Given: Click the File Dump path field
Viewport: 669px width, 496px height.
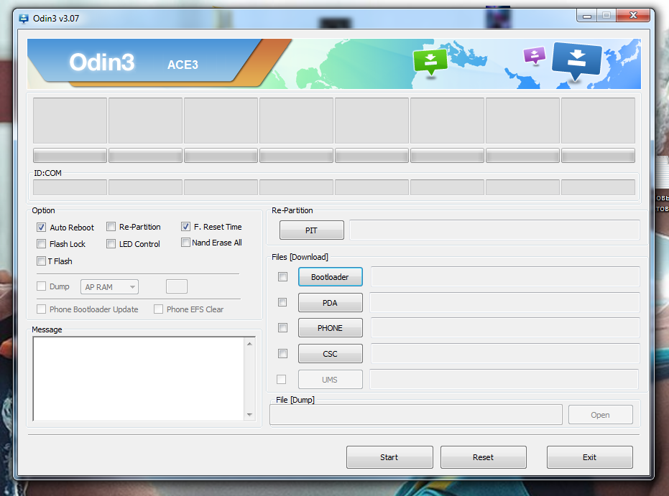Looking at the screenshot, I should coord(416,415).
